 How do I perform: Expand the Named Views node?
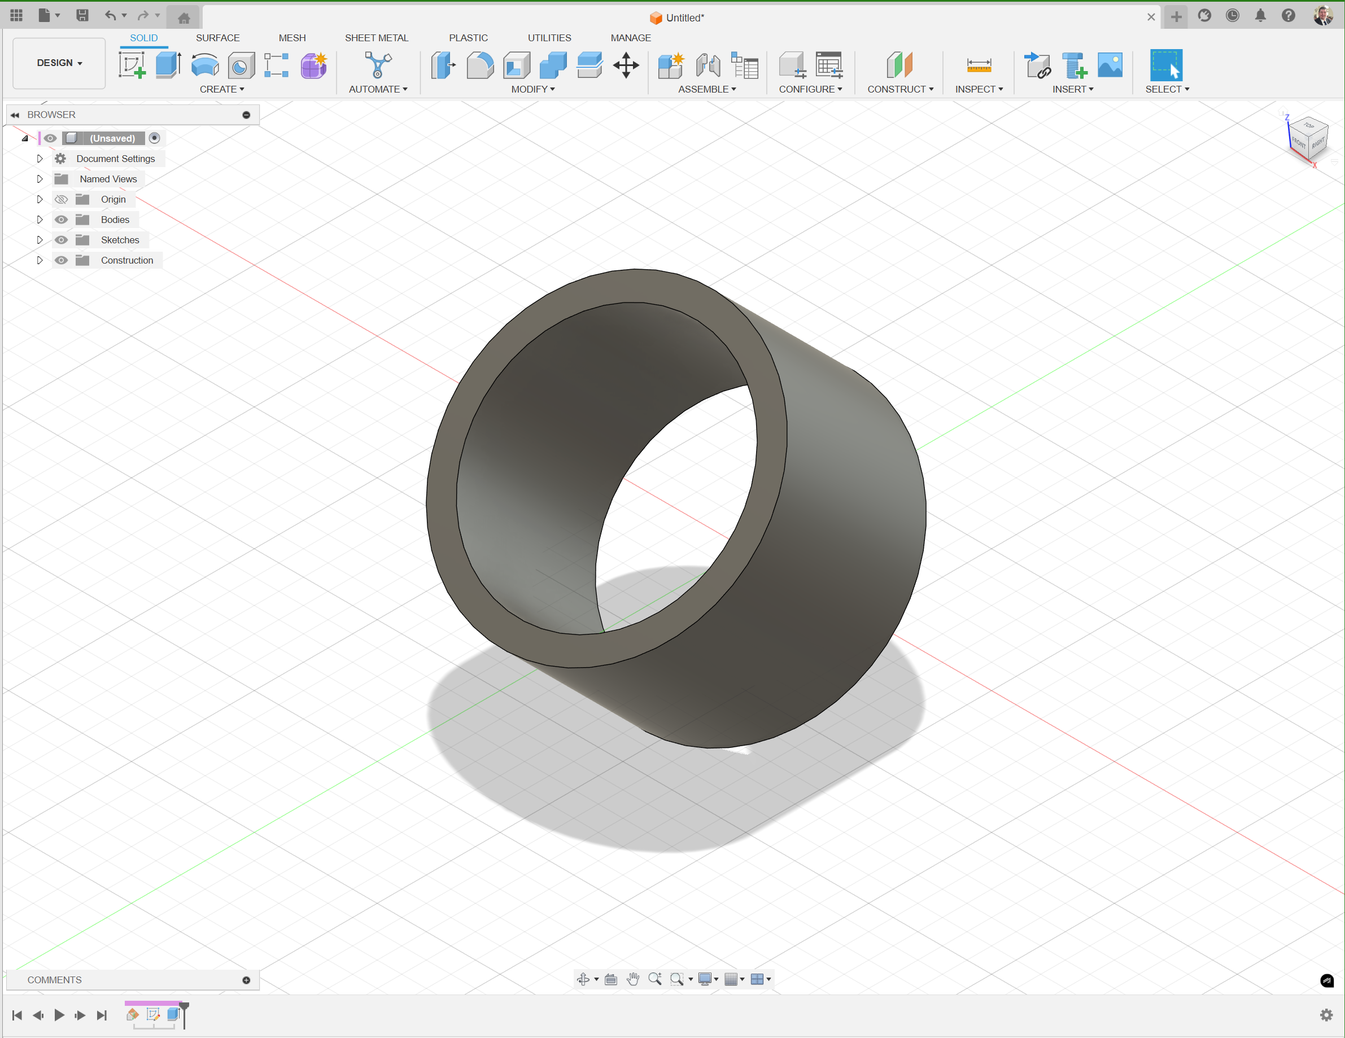click(x=40, y=179)
